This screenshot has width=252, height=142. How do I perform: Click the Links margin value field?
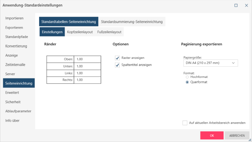[88, 73]
